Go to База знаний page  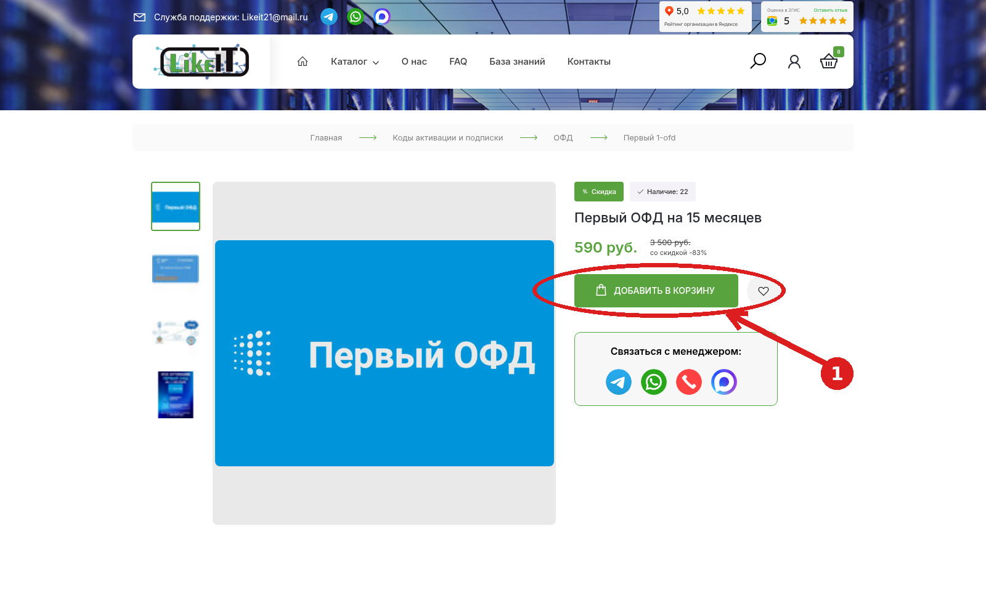click(x=517, y=62)
